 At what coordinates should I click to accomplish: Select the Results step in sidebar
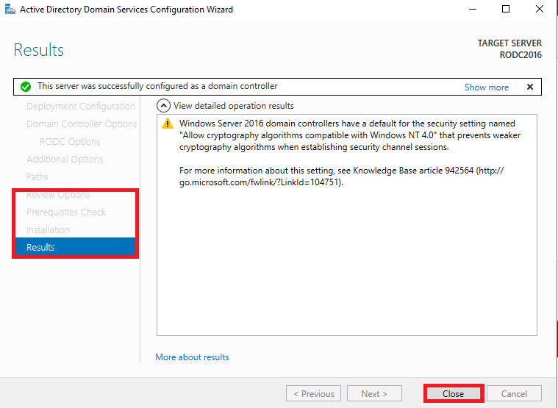(x=75, y=247)
